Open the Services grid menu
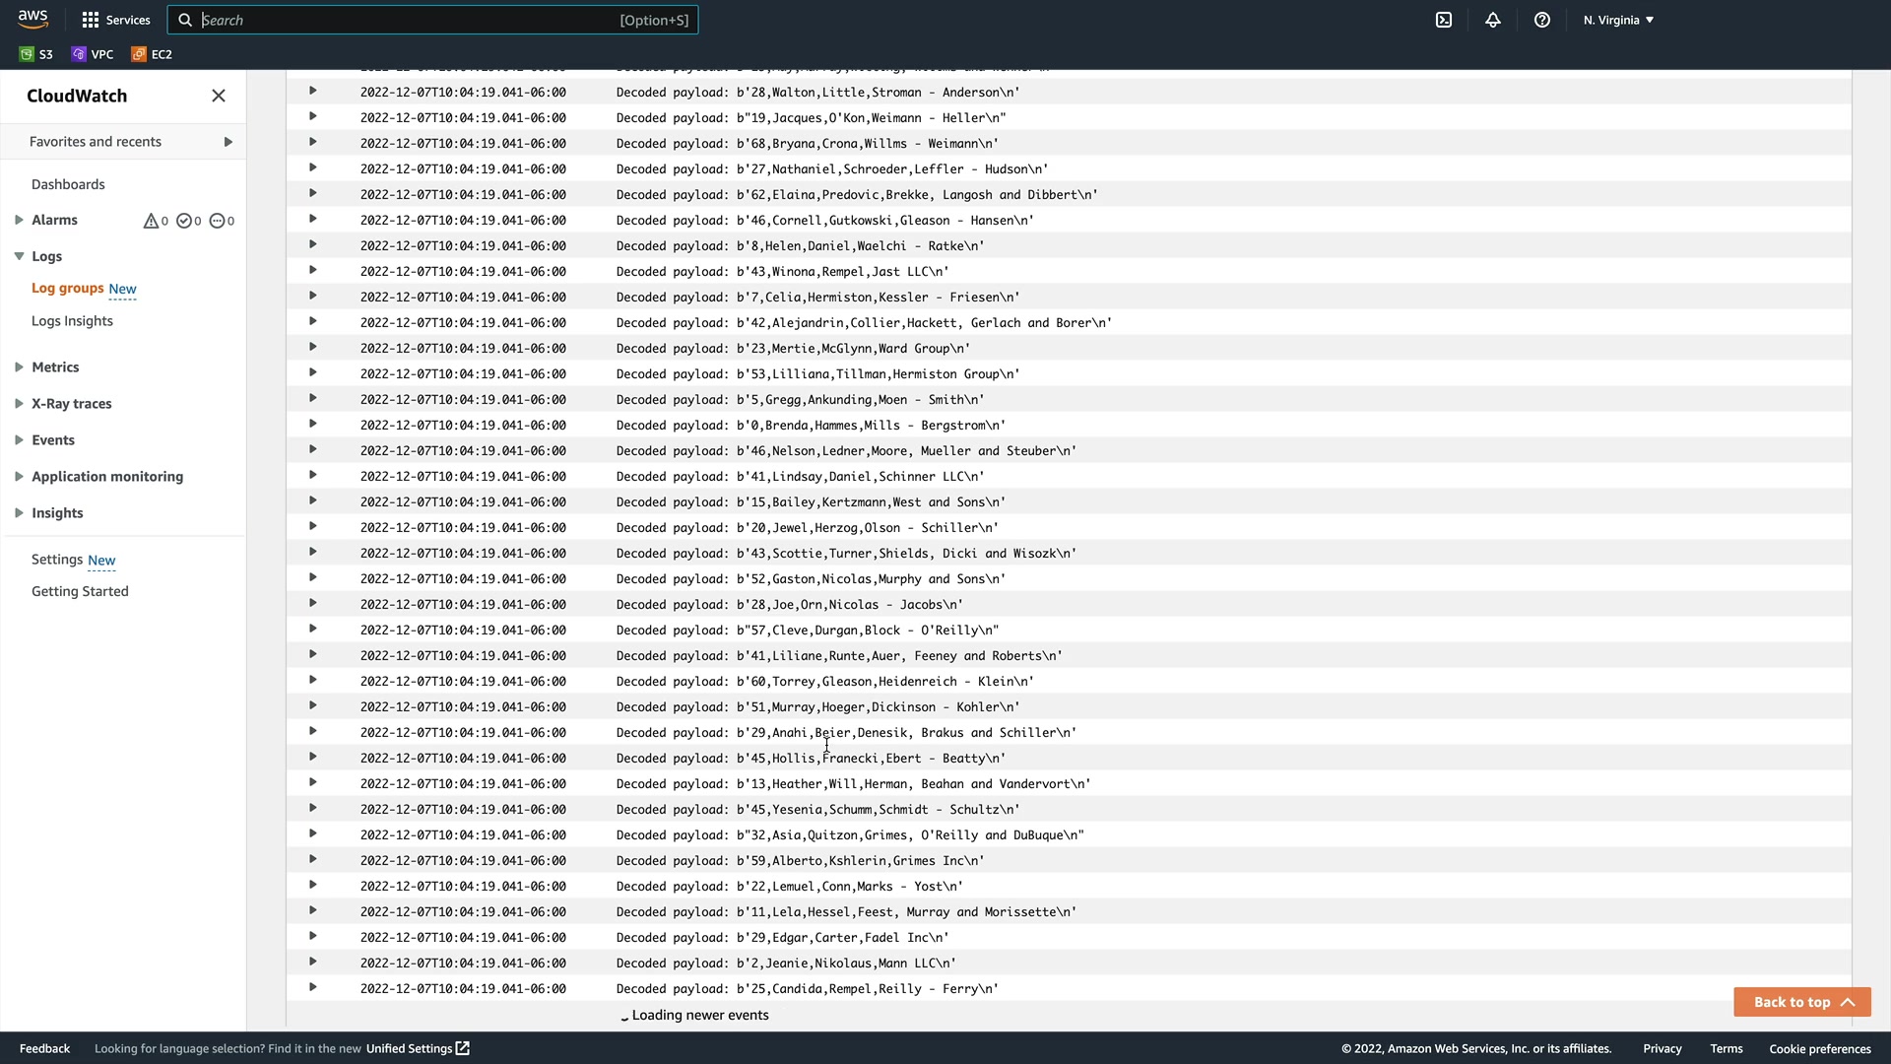This screenshot has height=1064, width=1891. click(x=115, y=20)
